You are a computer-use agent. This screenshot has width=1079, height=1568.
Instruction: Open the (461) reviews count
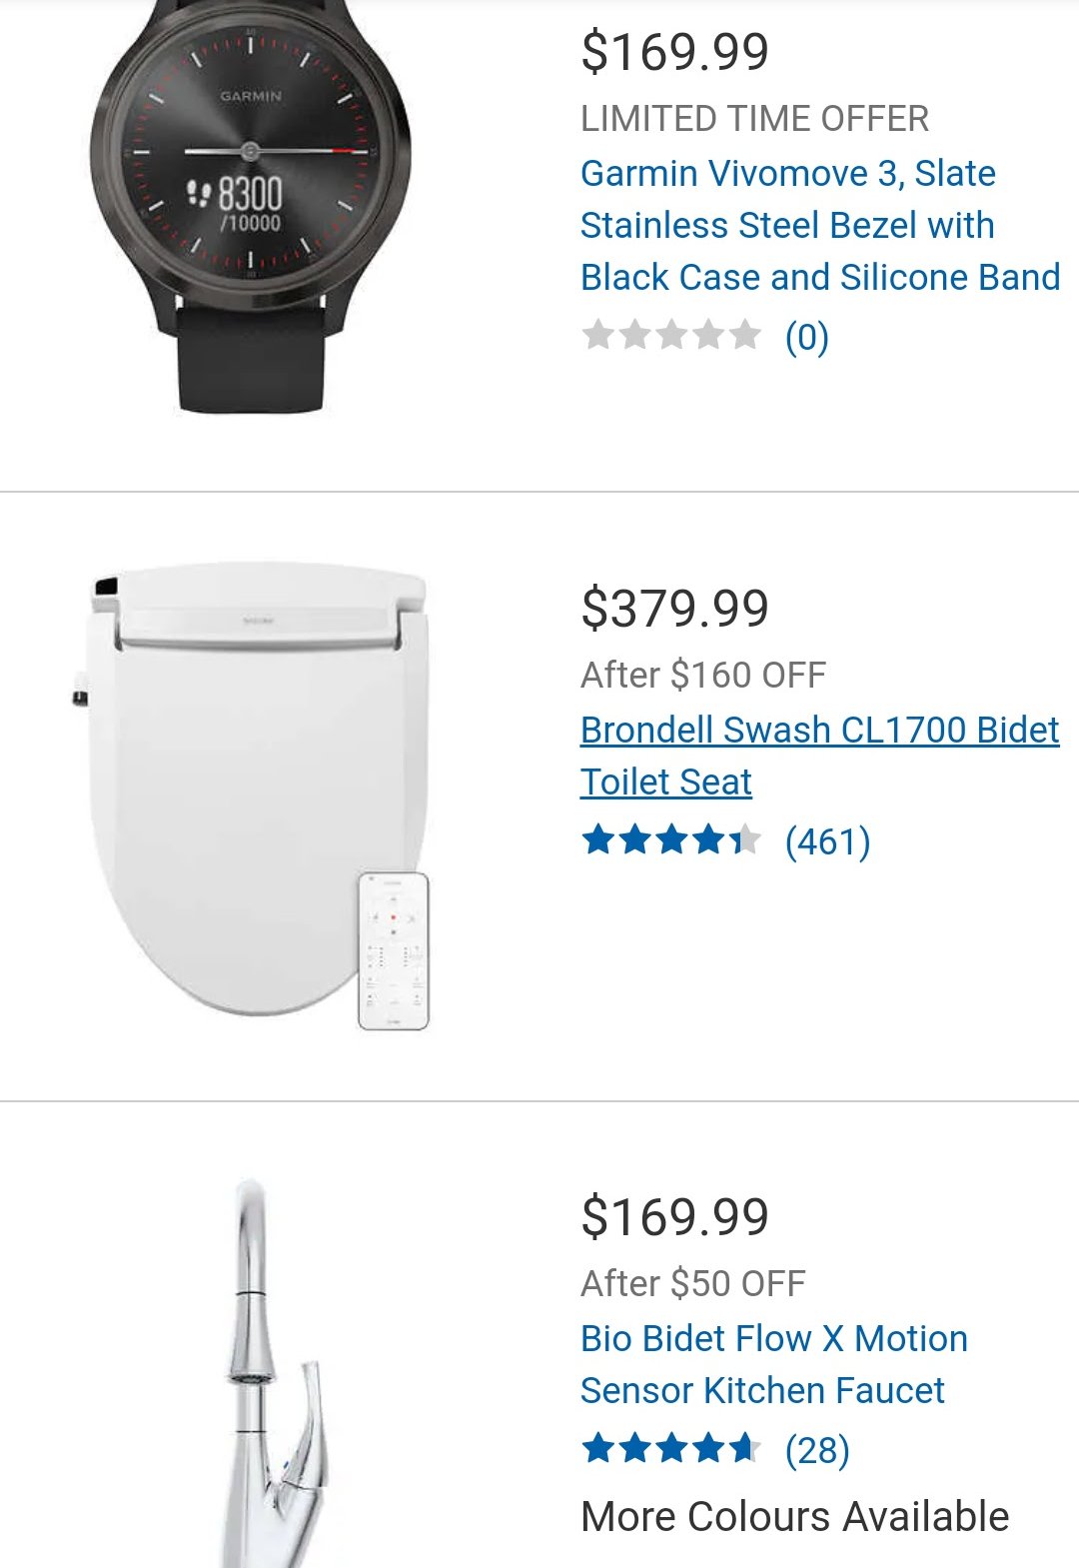point(828,841)
